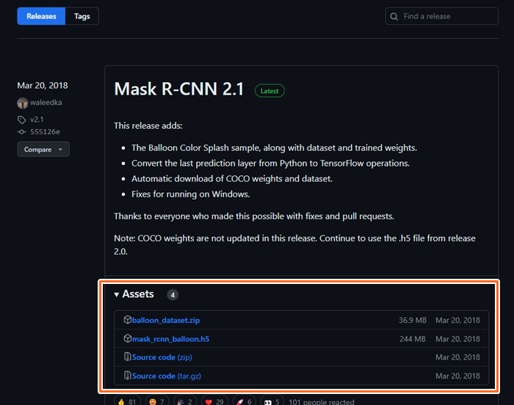Focus the Find a release search field
Image resolution: width=514 pixels, height=405 pixels.
pos(441,16)
